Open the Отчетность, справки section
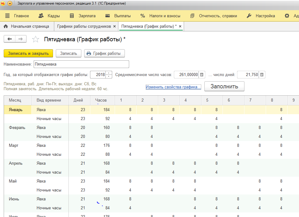This screenshot has height=217, width=299. [214, 16]
